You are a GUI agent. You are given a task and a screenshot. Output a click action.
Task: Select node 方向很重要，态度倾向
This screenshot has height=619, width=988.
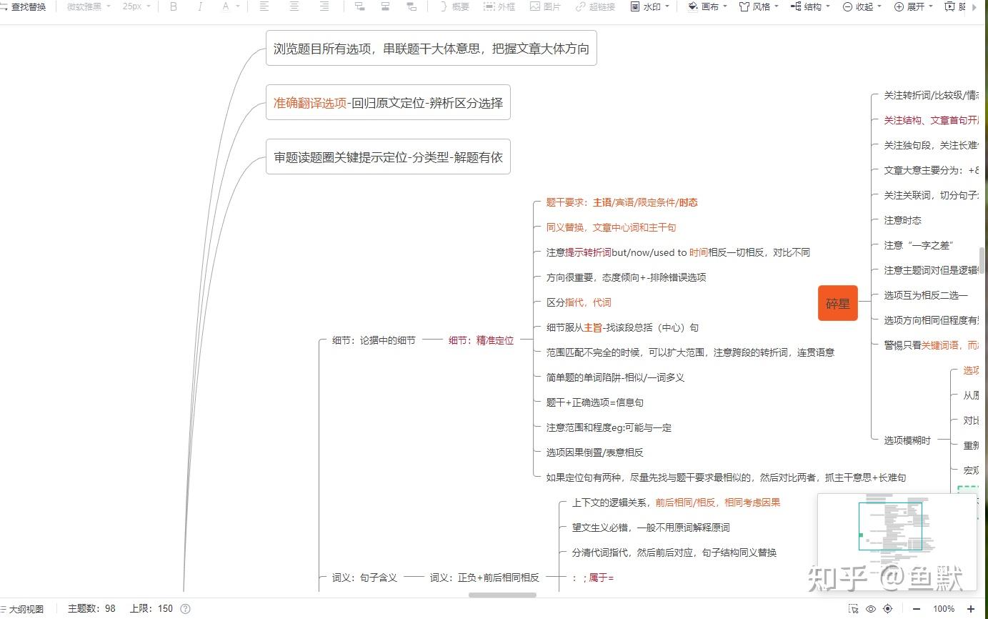(626, 277)
